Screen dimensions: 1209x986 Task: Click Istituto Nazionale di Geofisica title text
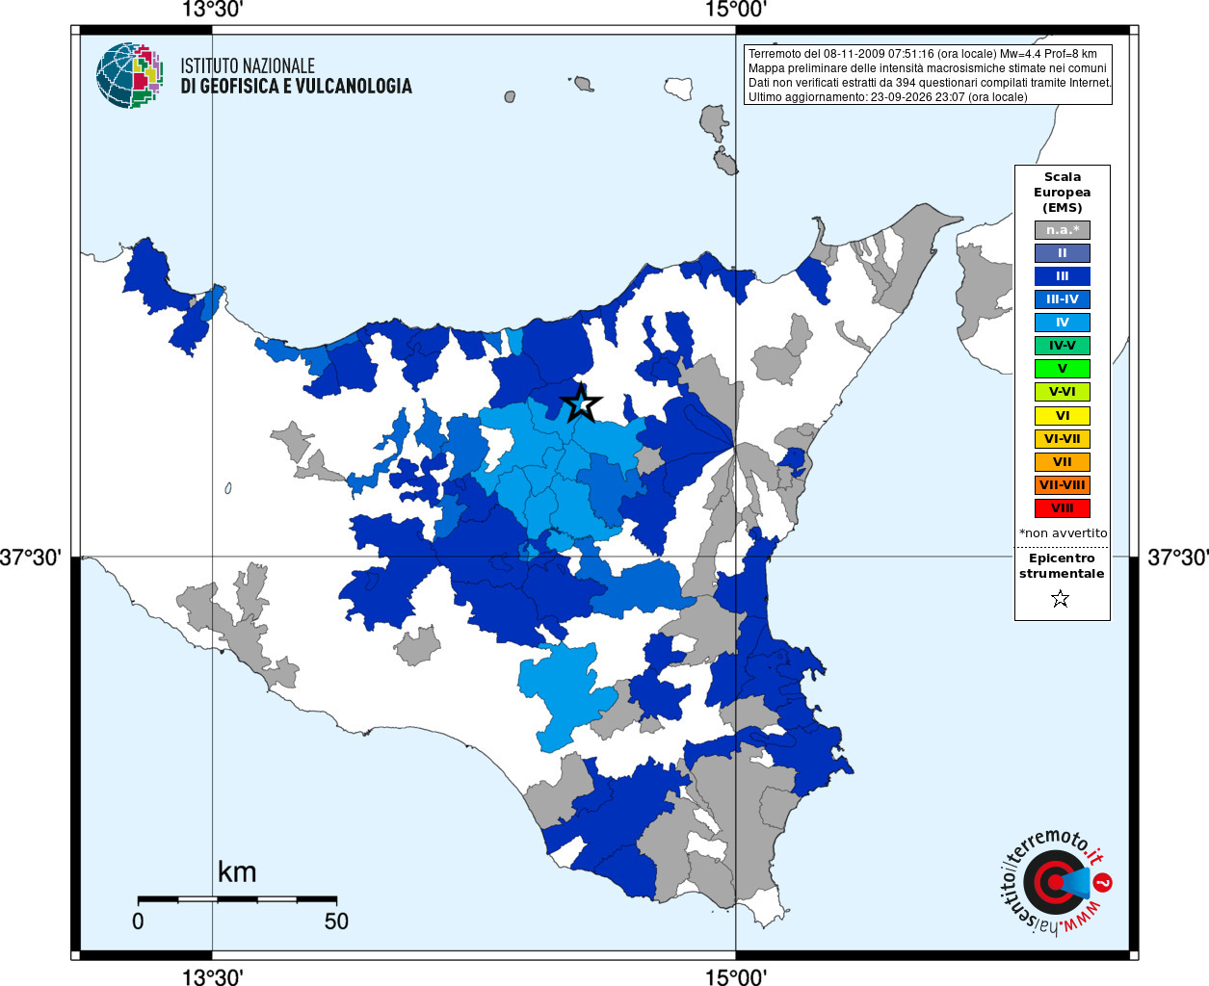coord(296,76)
